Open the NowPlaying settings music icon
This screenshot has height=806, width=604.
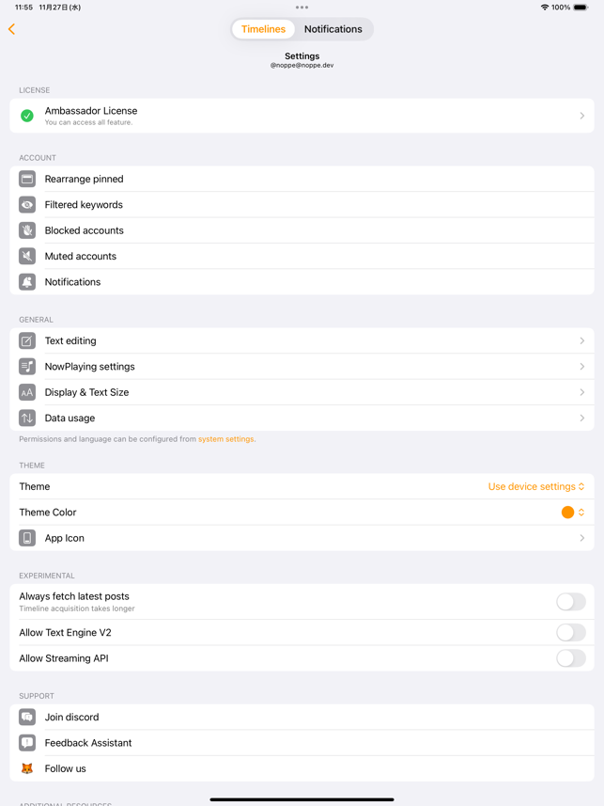(x=27, y=367)
